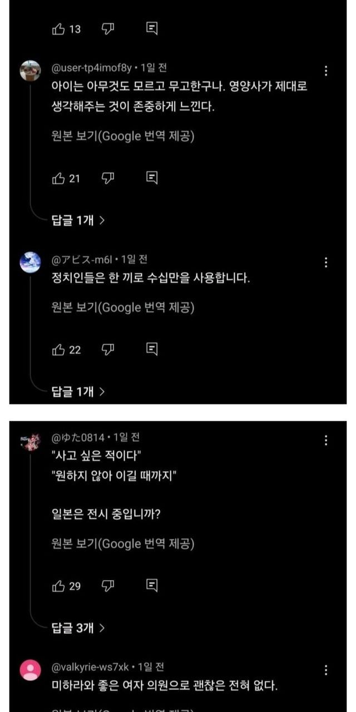Dislike the comment by @user-tp4imof8y
This screenshot has height=712, width=356.
[108, 178]
